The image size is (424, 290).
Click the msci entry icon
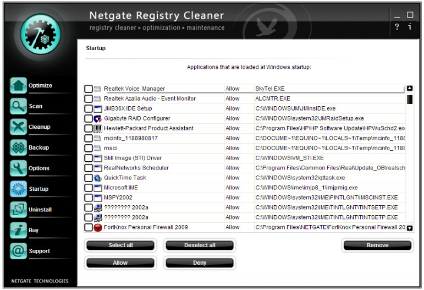(x=97, y=148)
